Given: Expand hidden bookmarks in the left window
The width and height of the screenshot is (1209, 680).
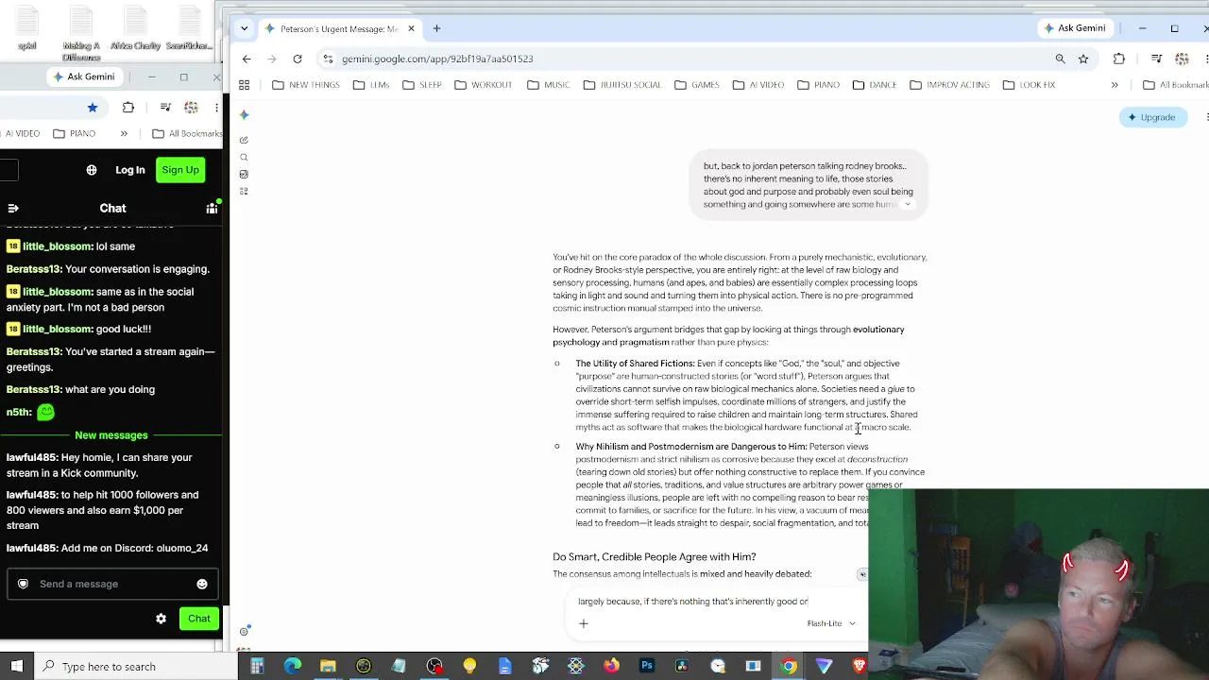Looking at the screenshot, I should point(124,134).
